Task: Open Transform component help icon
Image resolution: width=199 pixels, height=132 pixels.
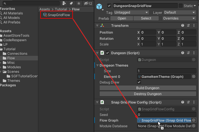Action: click(x=183, y=26)
